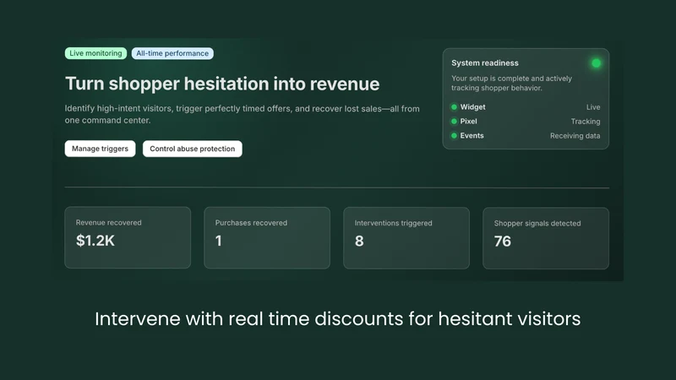Image resolution: width=676 pixels, height=380 pixels.
Task: Open Manage triggers
Action: point(100,149)
